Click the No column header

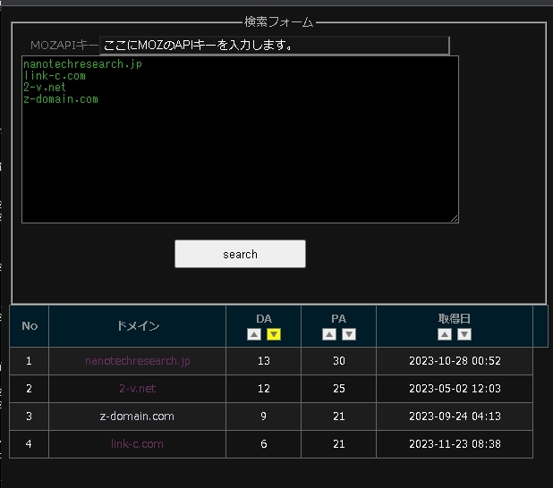(30, 326)
